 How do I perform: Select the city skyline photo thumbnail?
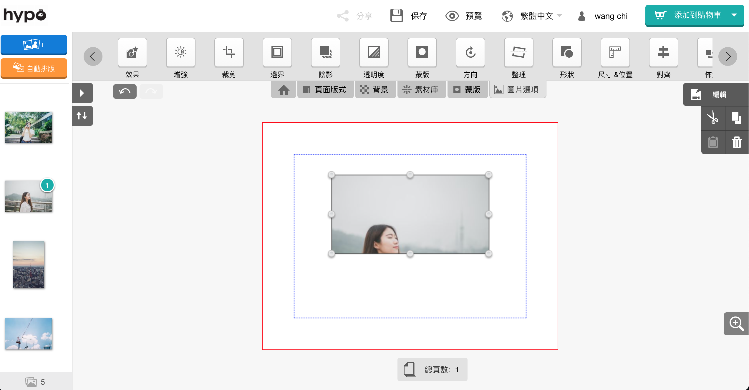[x=29, y=265]
